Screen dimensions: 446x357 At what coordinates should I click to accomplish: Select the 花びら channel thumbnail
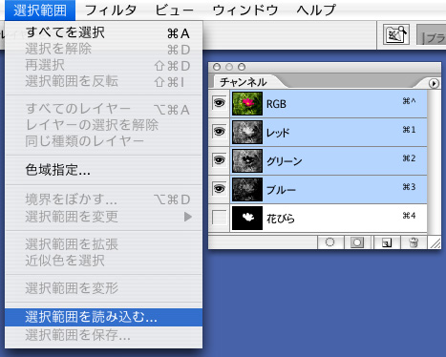(x=247, y=218)
